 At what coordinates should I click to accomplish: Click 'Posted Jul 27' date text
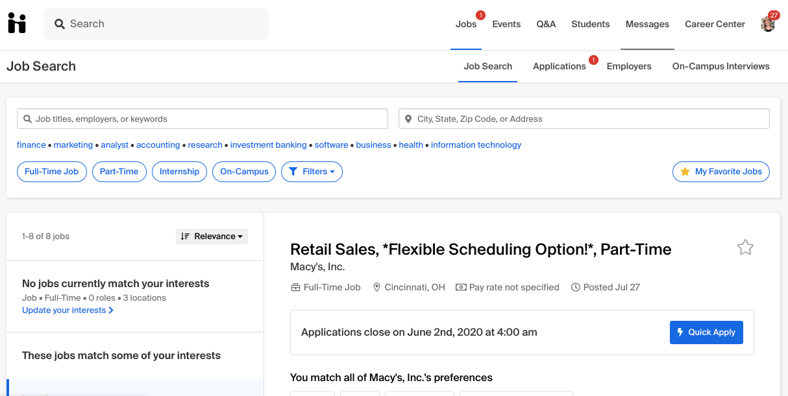pos(611,287)
